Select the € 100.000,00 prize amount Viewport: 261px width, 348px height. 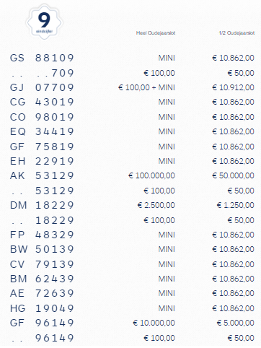tap(151, 175)
